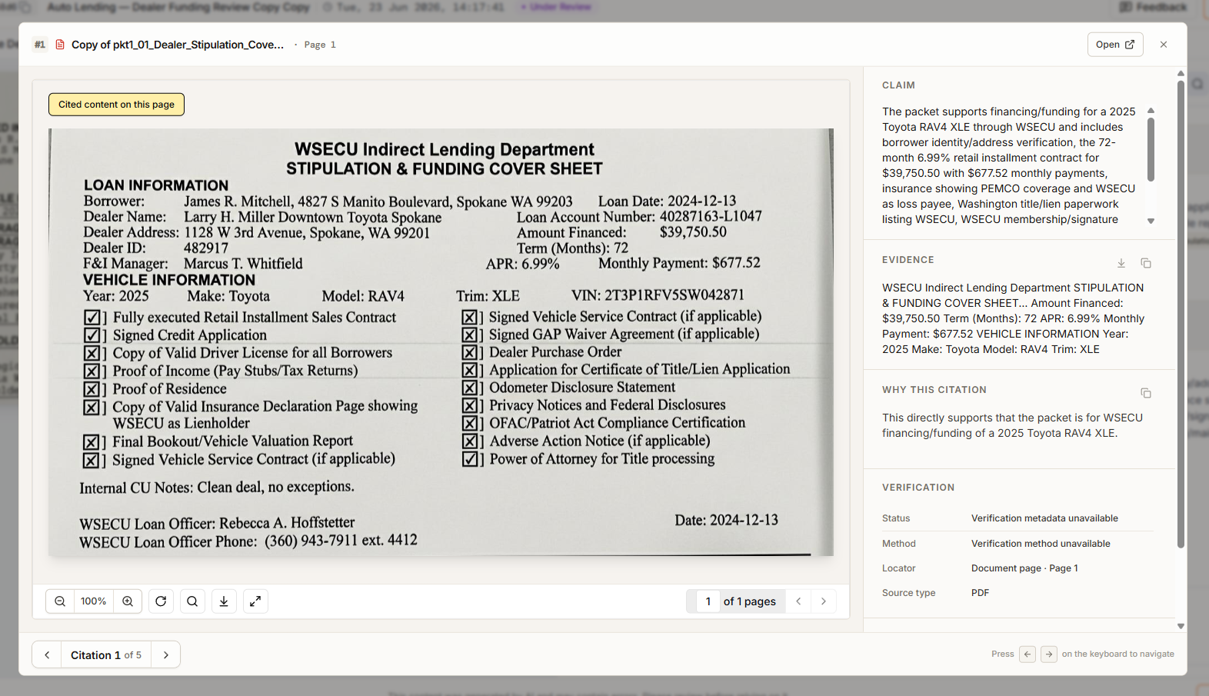Click the 100% zoom level indicator

[94, 601]
